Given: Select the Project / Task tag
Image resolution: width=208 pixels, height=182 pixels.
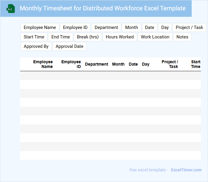Looking at the screenshot, I should [189, 27].
